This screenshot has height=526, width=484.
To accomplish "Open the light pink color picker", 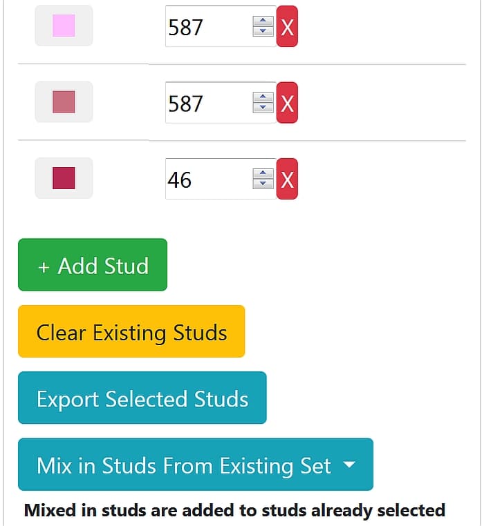I will [64, 26].
